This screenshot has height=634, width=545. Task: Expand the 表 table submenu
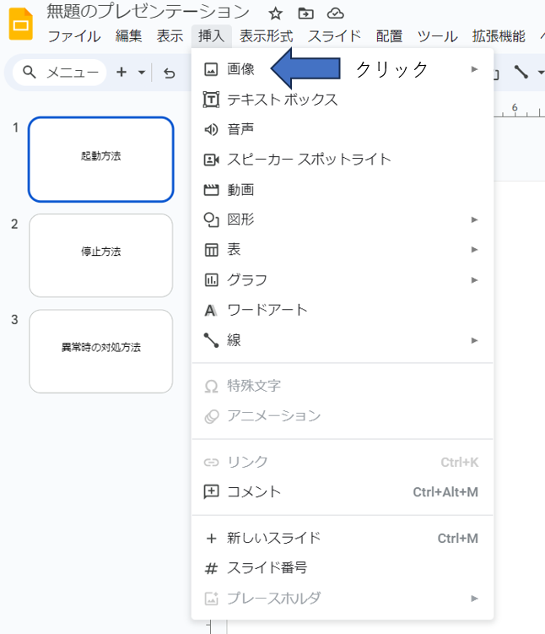(234, 250)
